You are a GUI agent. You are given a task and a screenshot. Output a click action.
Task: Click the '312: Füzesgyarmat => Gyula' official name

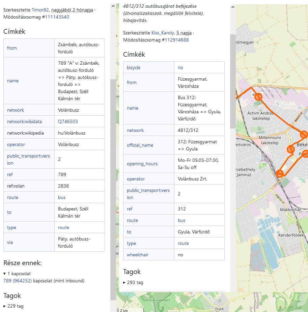(197, 145)
